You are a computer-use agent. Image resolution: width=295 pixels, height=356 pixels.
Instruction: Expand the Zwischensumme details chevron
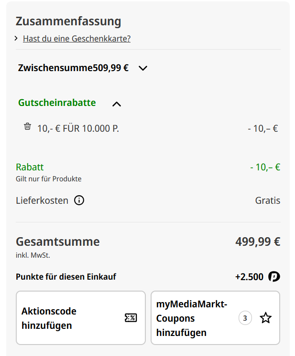(142, 68)
